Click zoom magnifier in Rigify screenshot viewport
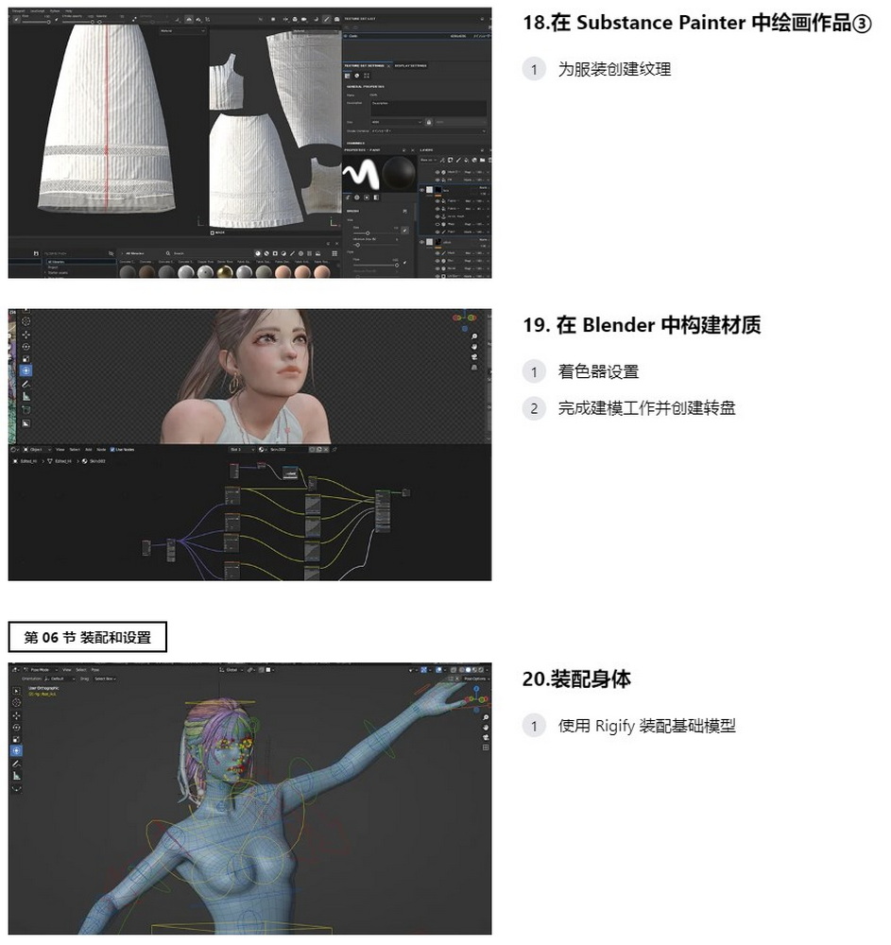This screenshot has height=945, width=891. pos(486,718)
